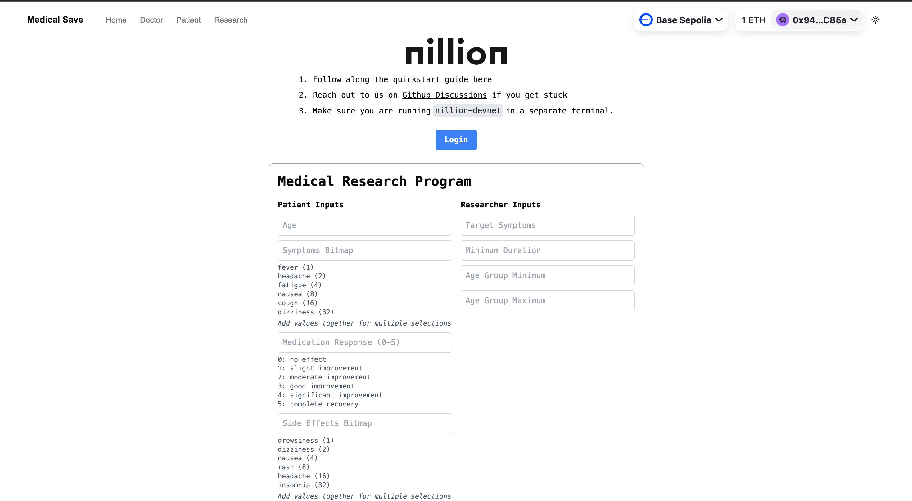This screenshot has width=912, height=501.
Task: Click the Target Symptoms input field
Action: 547,225
